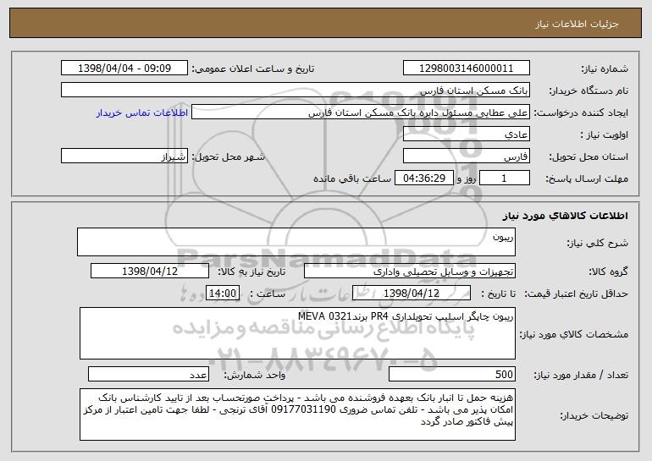The height and width of the screenshot is (461, 652).
Task: Select the priority field عادي
Action: click(x=466, y=134)
